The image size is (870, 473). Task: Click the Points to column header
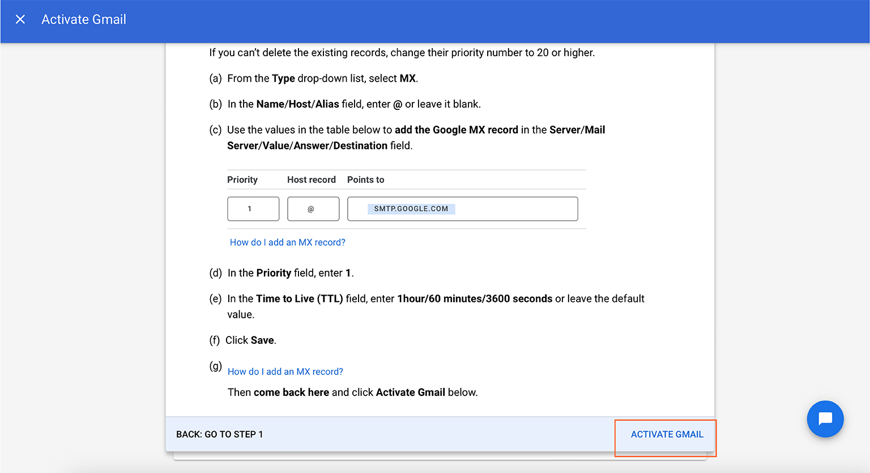click(365, 180)
